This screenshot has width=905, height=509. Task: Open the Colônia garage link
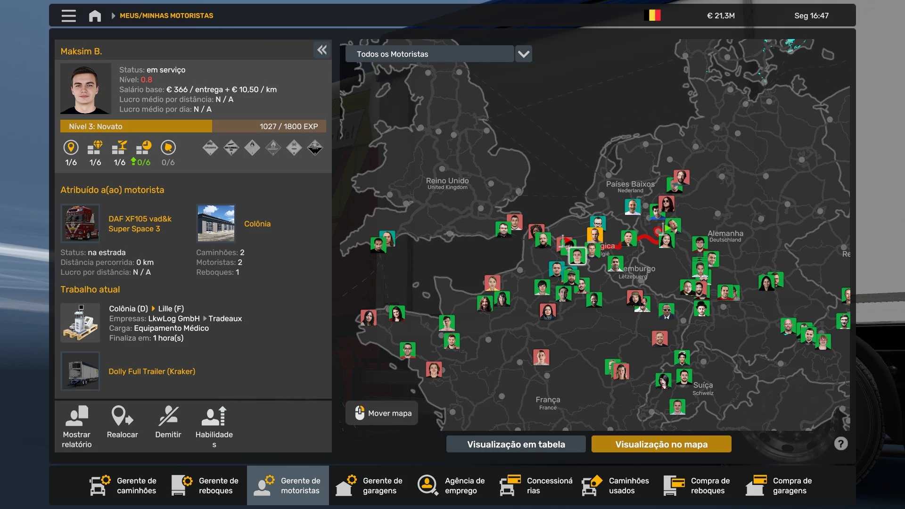tap(257, 224)
